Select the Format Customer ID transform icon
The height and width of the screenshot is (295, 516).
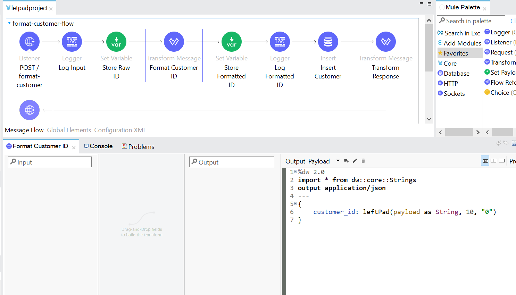pyautogui.click(x=174, y=42)
